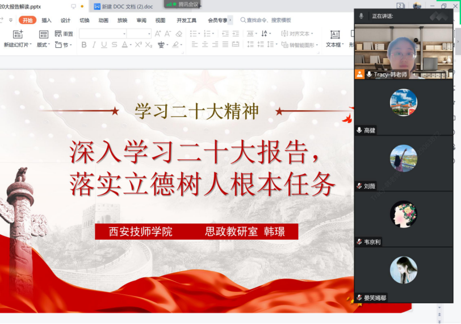Open the font color picker A
The image size is (461, 324).
point(125,45)
